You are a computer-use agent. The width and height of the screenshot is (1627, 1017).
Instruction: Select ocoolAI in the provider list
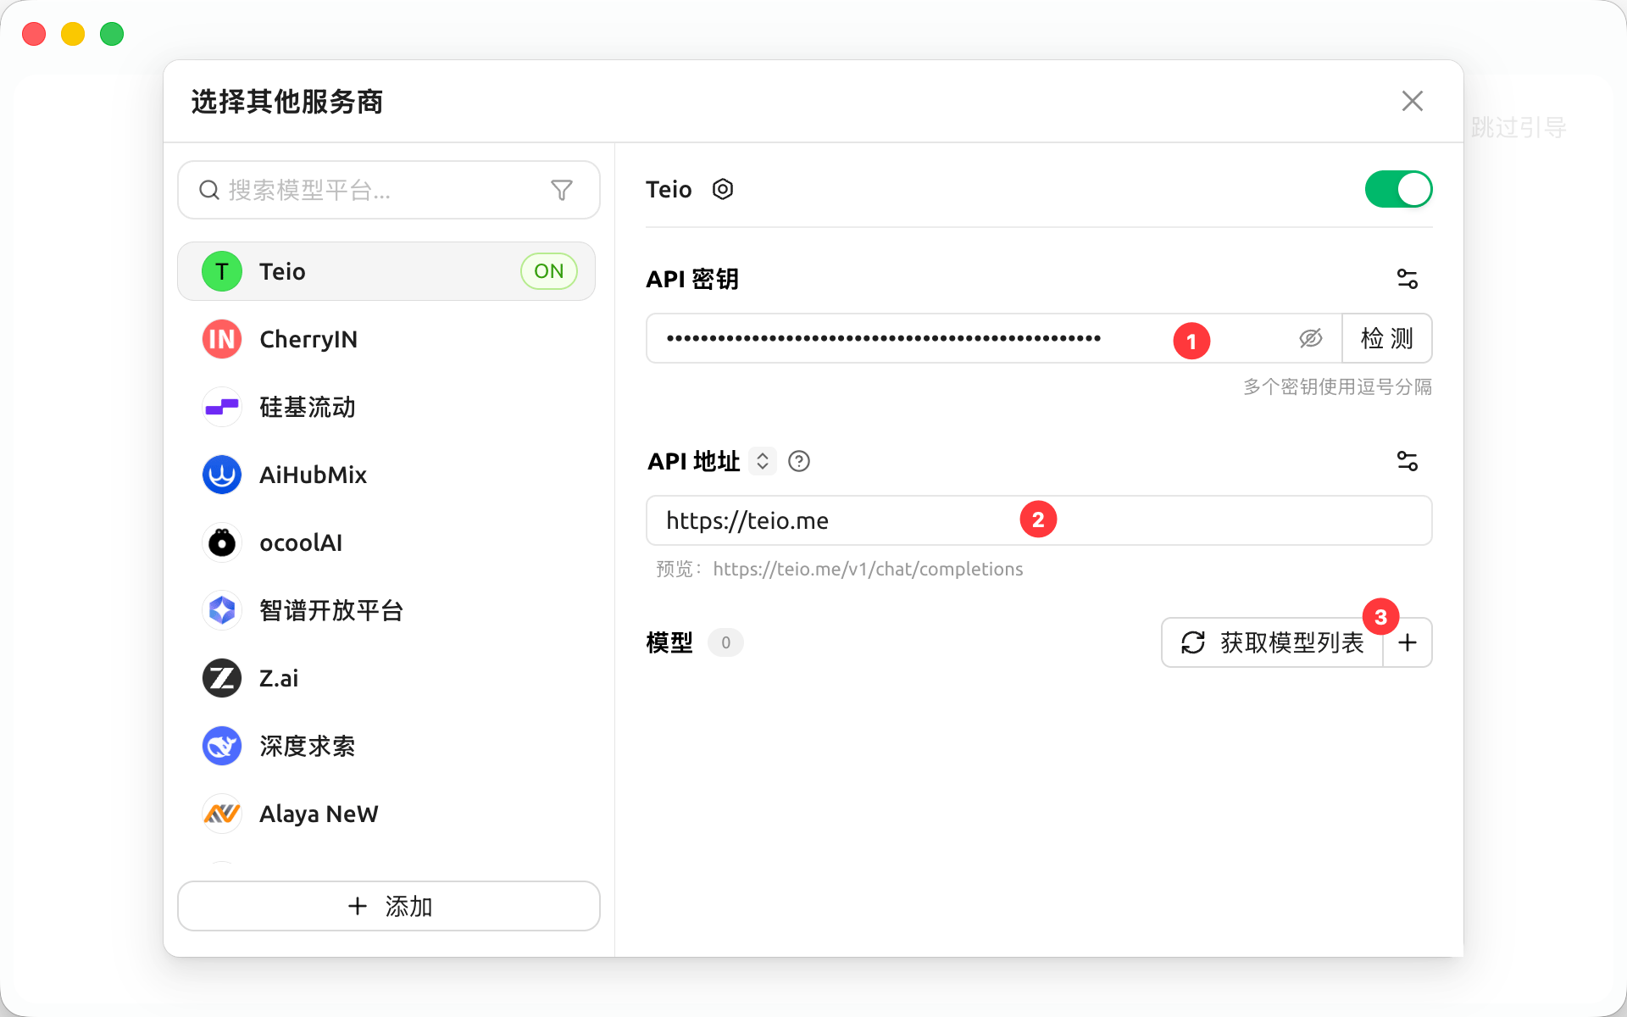click(386, 542)
